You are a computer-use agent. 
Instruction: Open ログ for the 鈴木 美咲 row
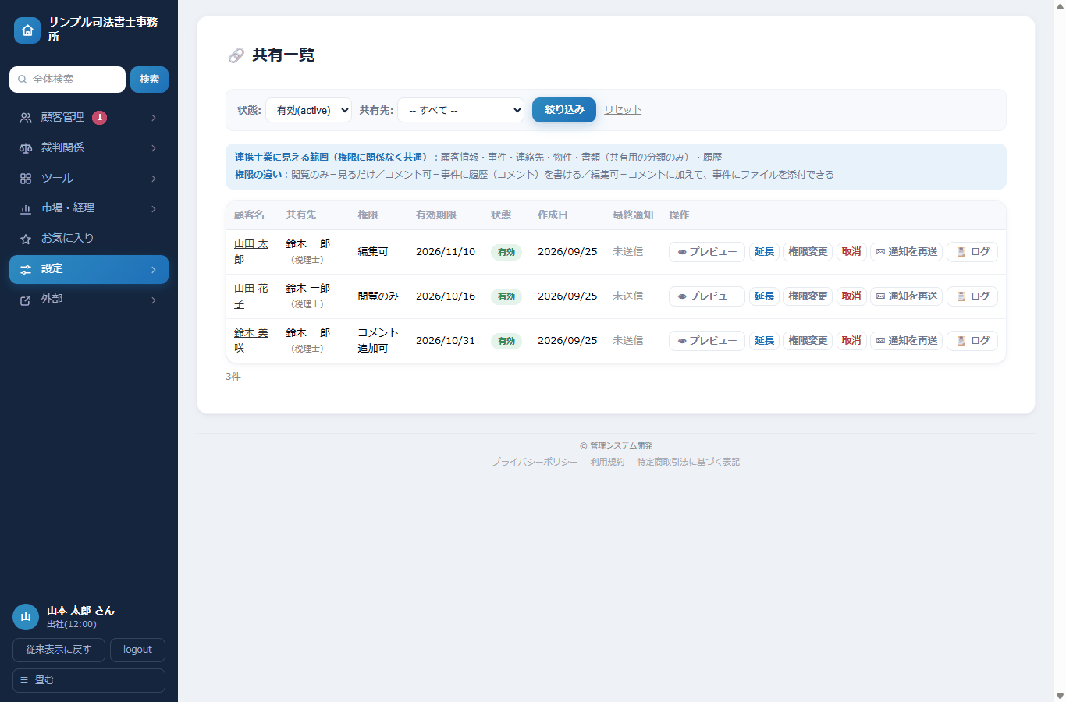pyautogui.click(x=972, y=341)
